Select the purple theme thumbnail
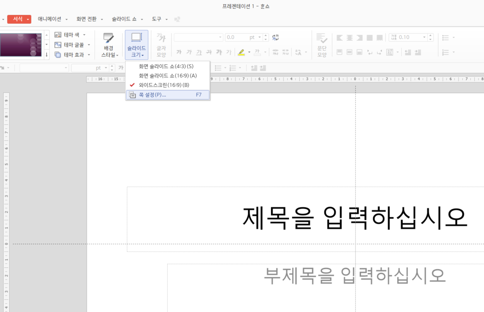484x312 pixels. 21,45
